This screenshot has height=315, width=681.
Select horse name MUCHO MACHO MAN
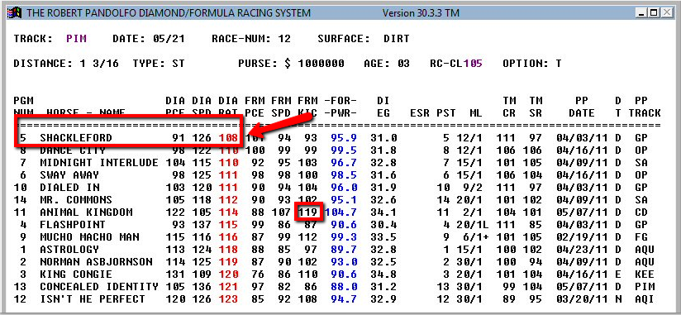click(x=89, y=237)
